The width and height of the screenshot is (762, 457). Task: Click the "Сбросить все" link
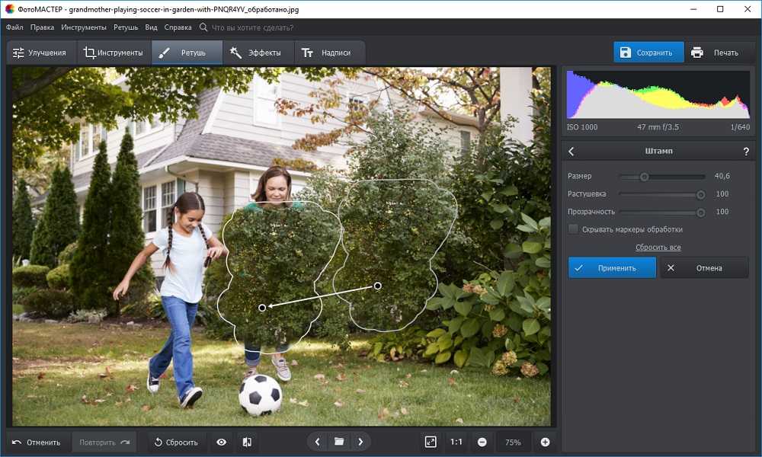pos(658,248)
